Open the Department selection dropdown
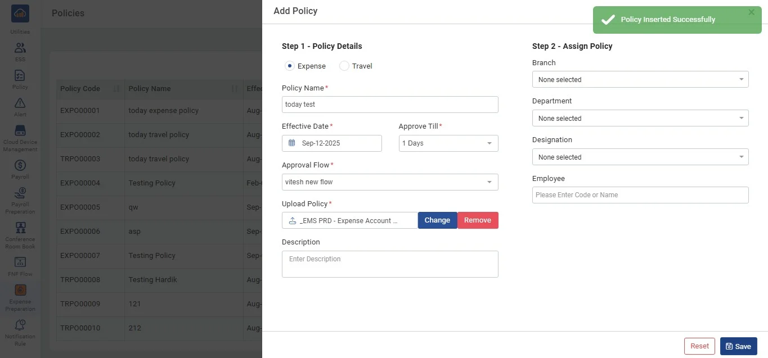The height and width of the screenshot is (358, 768). (640, 119)
